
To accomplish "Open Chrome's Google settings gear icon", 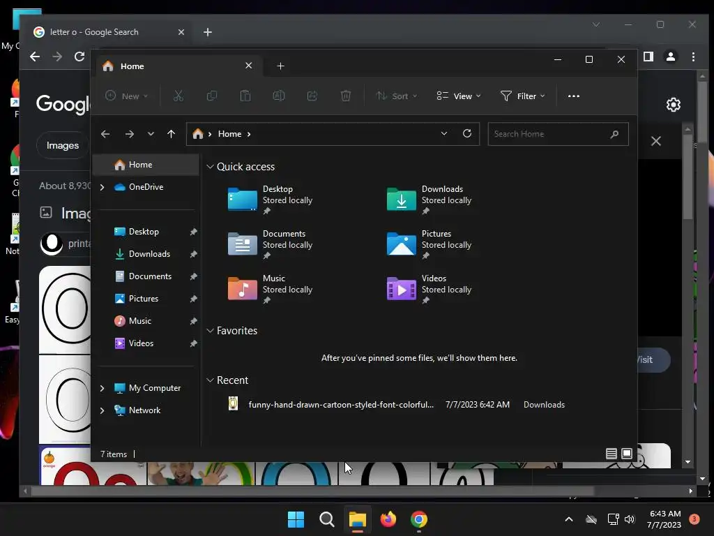I will pyautogui.click(x=673, y=105).
